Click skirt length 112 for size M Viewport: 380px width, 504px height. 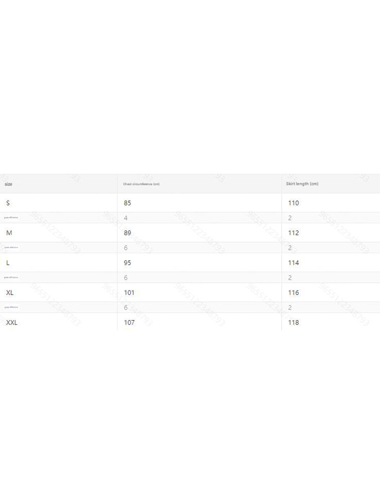293,233
